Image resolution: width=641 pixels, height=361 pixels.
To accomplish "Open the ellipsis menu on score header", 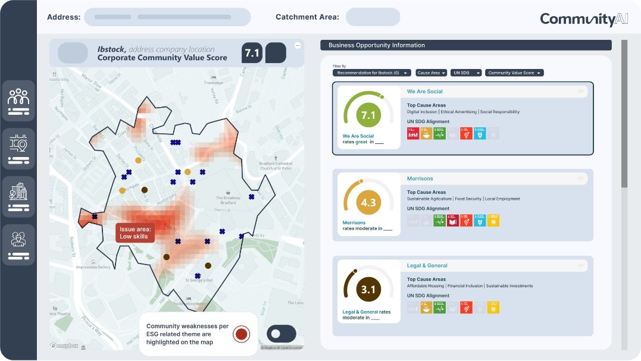I will (x=298, y=46).
